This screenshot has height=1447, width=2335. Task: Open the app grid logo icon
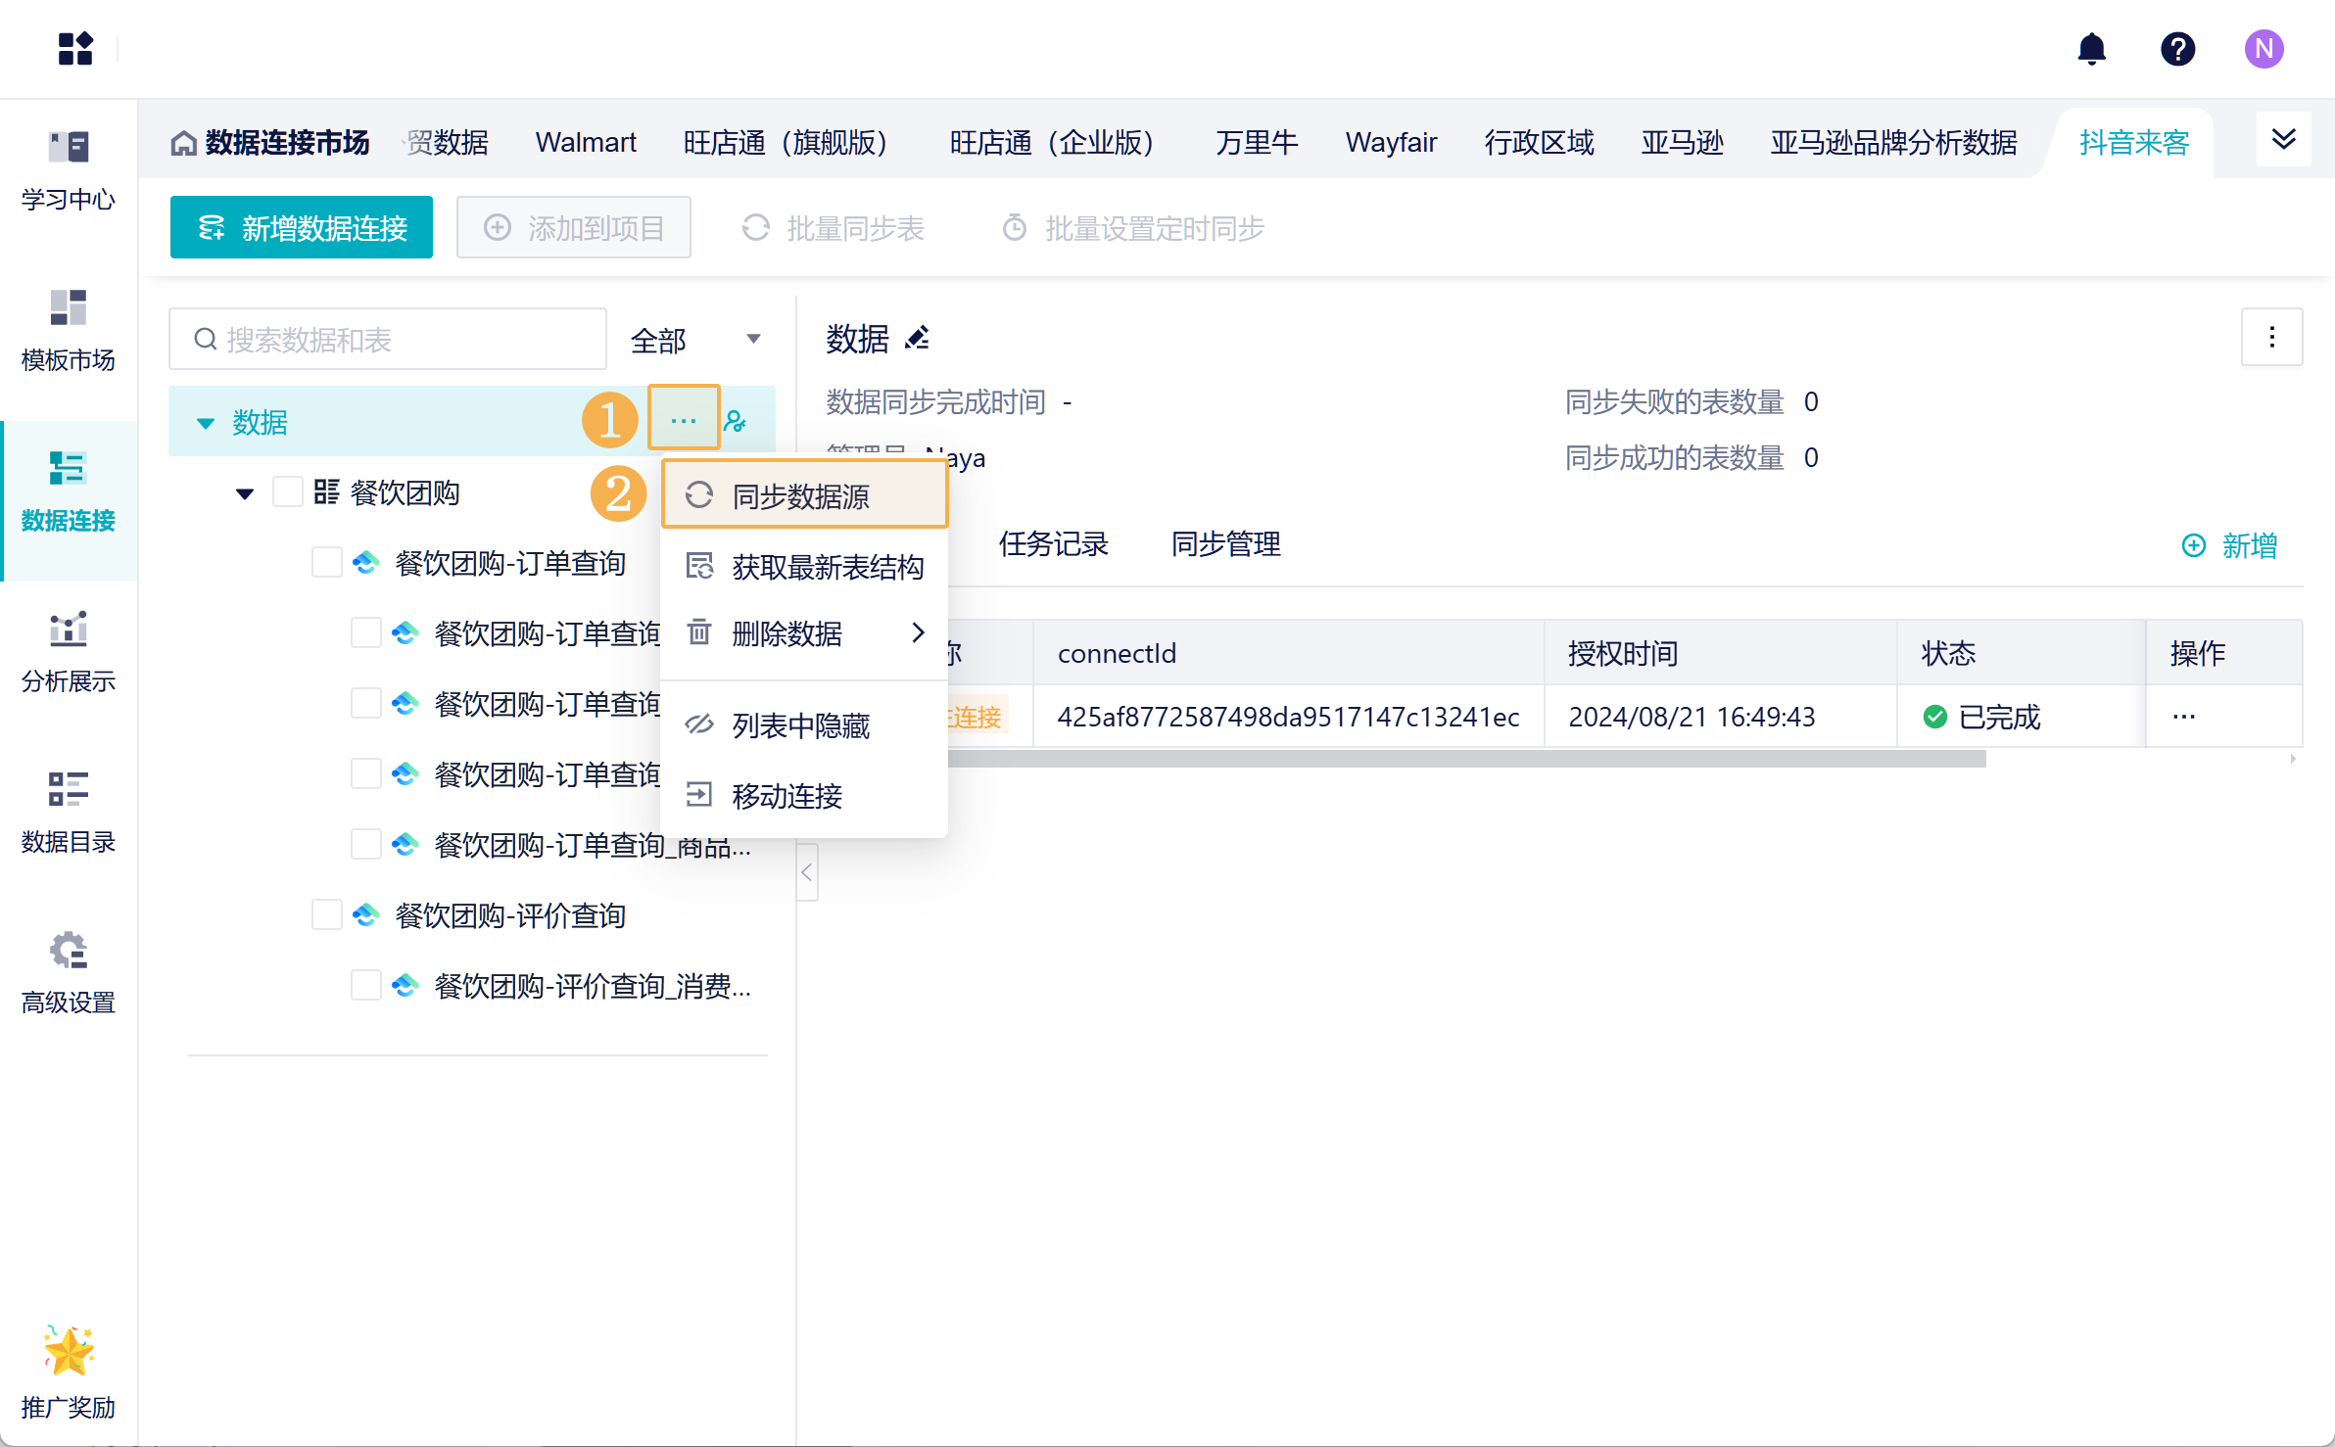pos(75,49)
